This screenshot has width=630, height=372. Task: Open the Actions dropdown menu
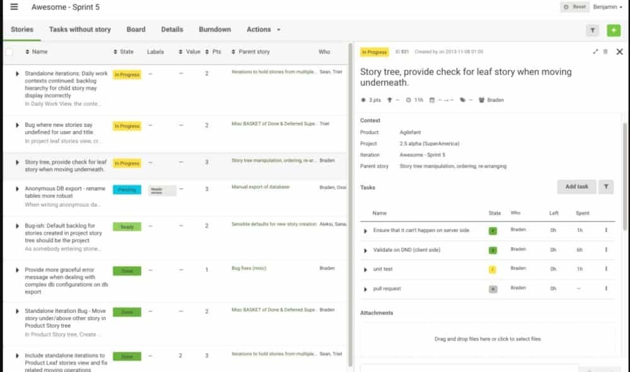[263, 30]
